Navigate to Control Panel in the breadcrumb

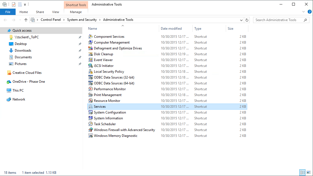[51, 20]
